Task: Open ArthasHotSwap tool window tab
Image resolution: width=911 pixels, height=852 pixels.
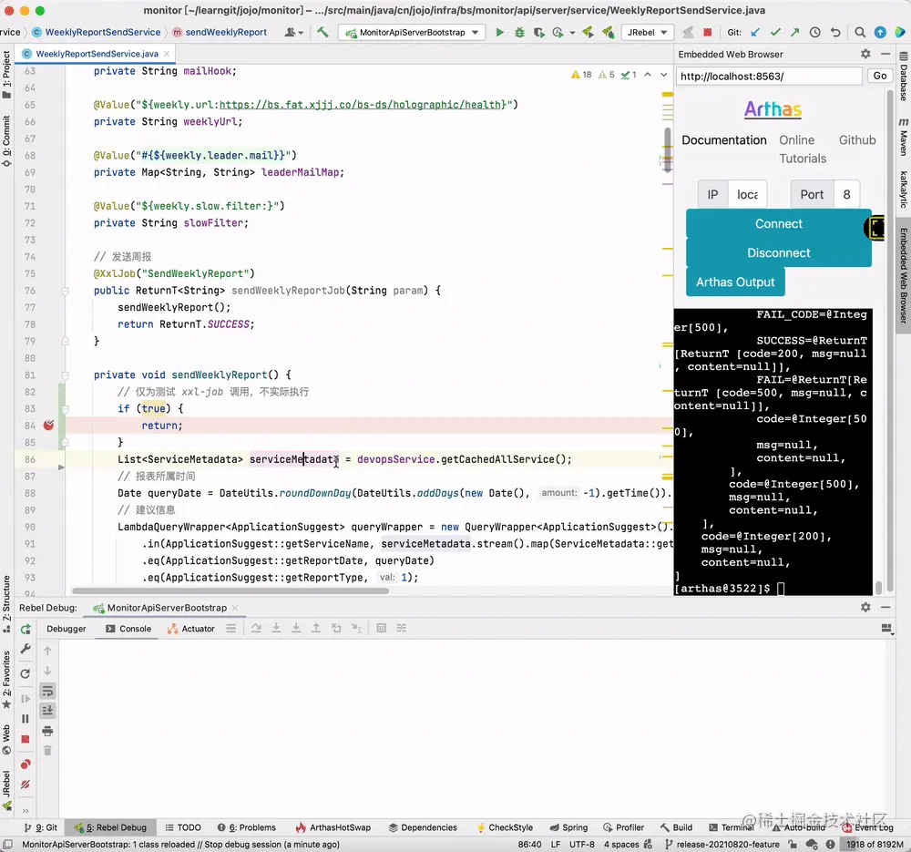Action: tap(333, 827)
